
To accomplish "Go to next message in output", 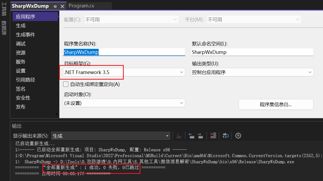I will [200, 136].
